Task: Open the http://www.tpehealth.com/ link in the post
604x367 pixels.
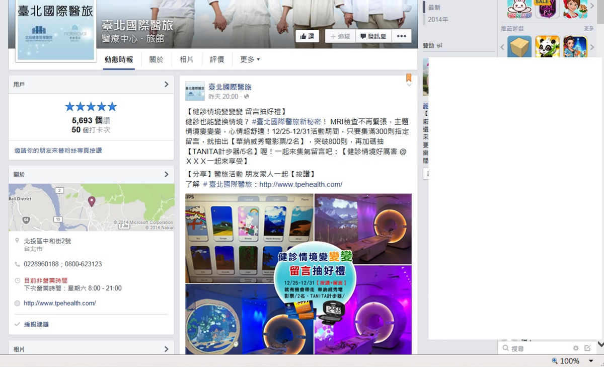Action: coord(301,184)
